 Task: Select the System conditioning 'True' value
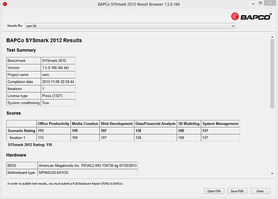58,103
